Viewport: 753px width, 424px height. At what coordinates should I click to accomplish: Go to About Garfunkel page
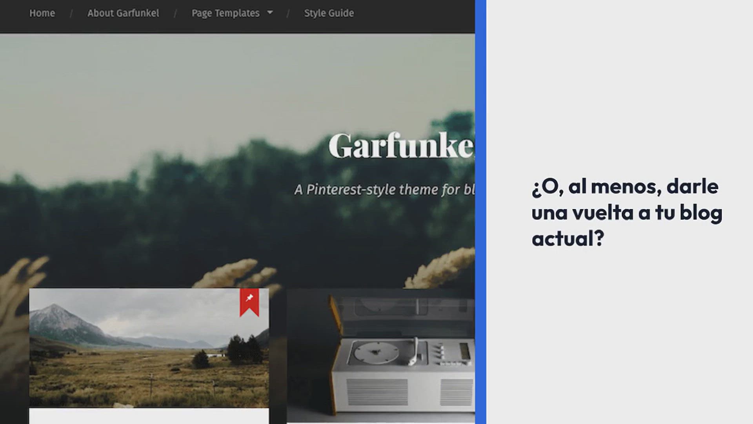[123, 13]
